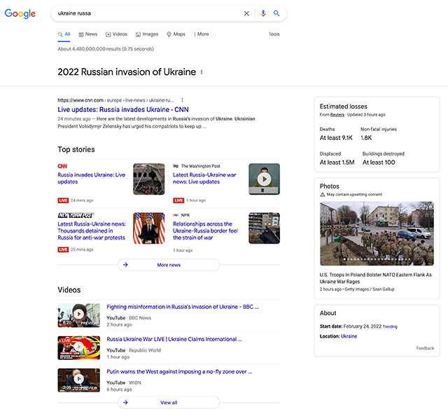Play BBC Fighting misinformation video thumbnail
This screenshot has height=416, width=448.
[79, 315]
